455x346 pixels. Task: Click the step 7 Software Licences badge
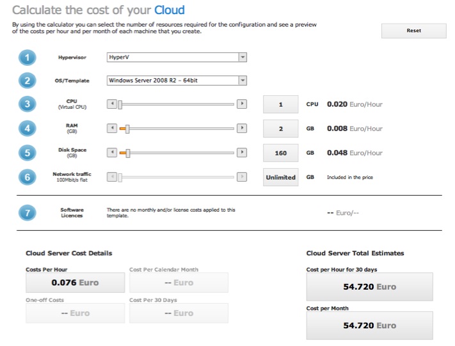click(x=28, y=213)
